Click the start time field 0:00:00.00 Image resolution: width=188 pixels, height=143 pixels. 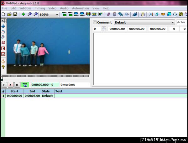pos(117,29)
